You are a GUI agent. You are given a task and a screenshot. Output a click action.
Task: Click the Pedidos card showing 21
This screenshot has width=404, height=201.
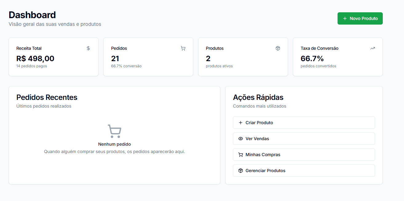coord(148,57)
